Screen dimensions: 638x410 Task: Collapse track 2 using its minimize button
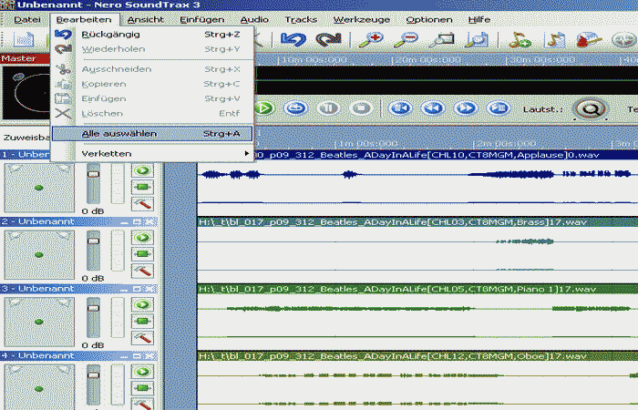coord(126,221)
